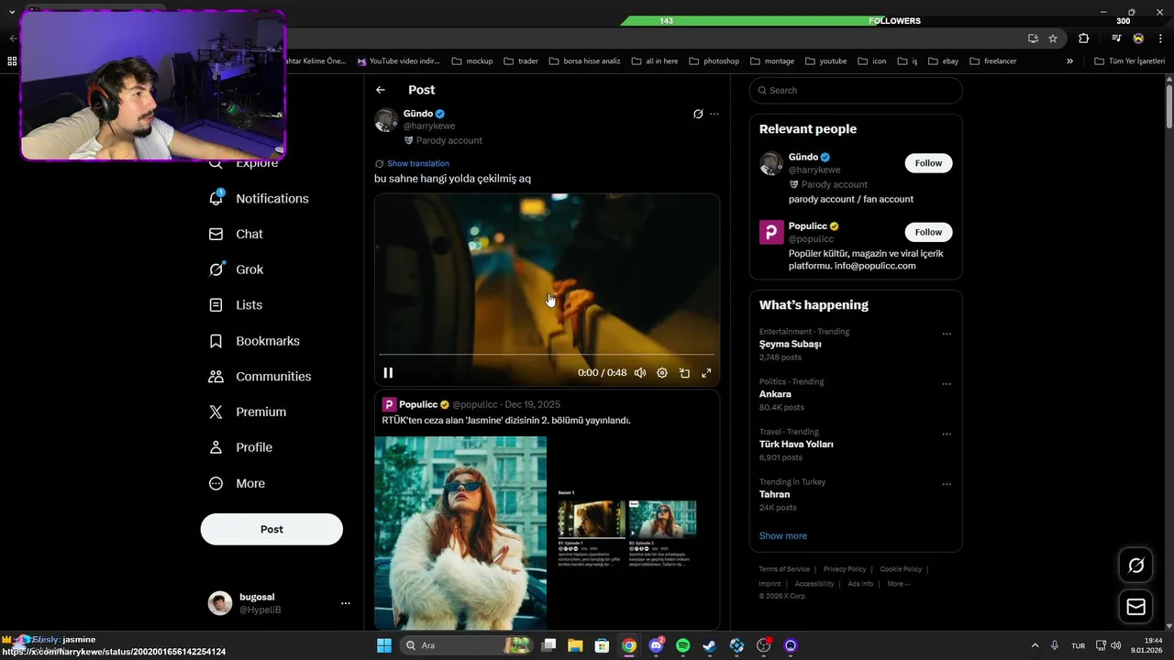Screen dimensions: 1174x660
Task: Expand hidden bookmarks chevron
Action: coord(1069,61)
